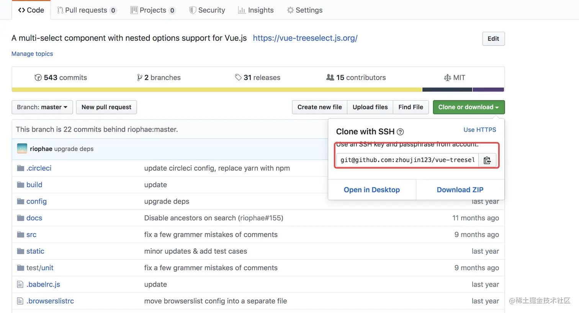
Task: Click the .browserslistrc file icon
Action: coord(20,301)
